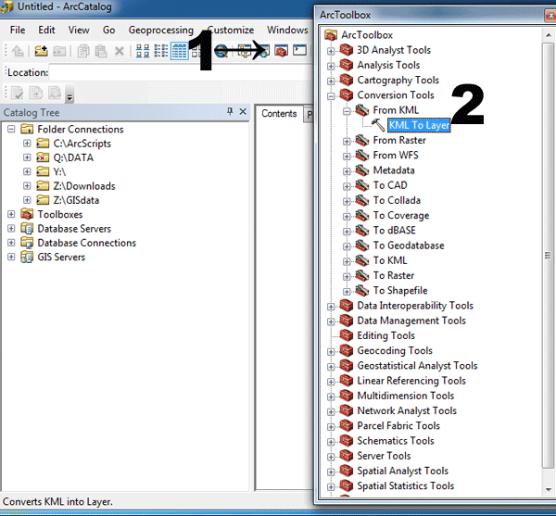
Task: Expand Data Management Tools toolbox
Action: (331, 321)
